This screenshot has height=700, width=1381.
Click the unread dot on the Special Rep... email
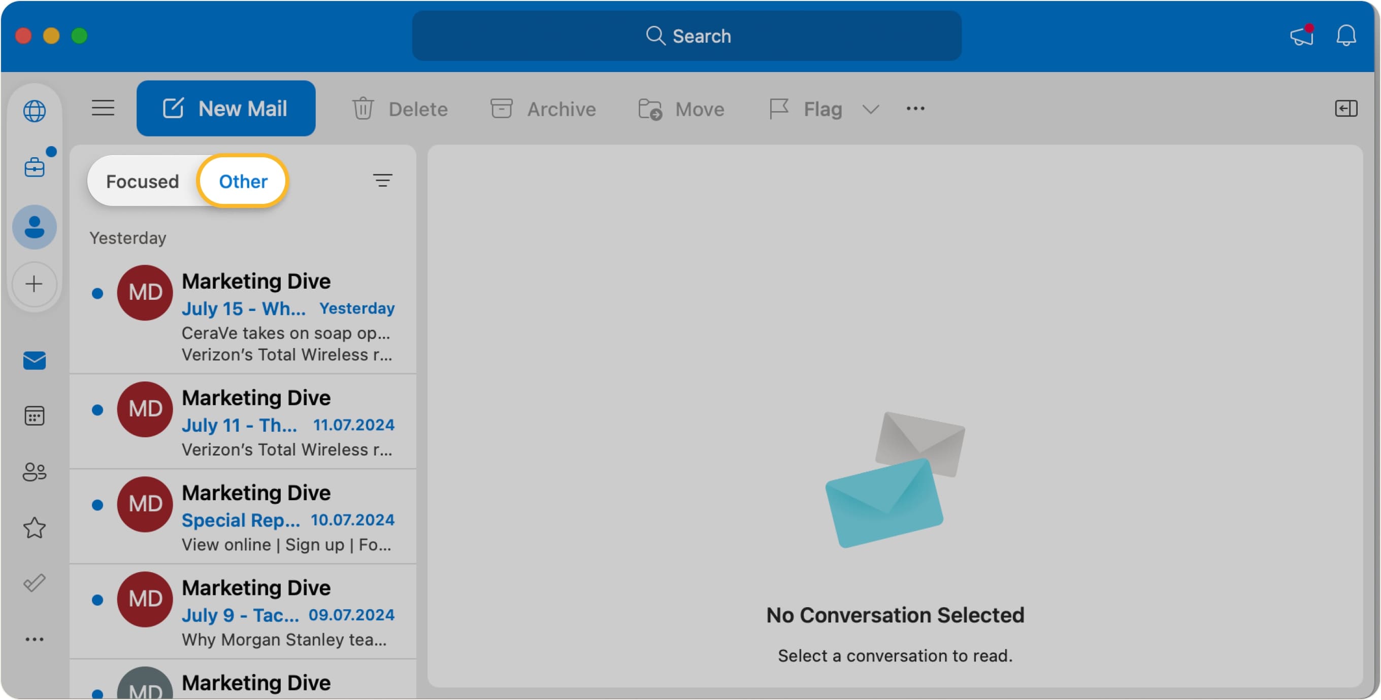[x=97, y=505]
